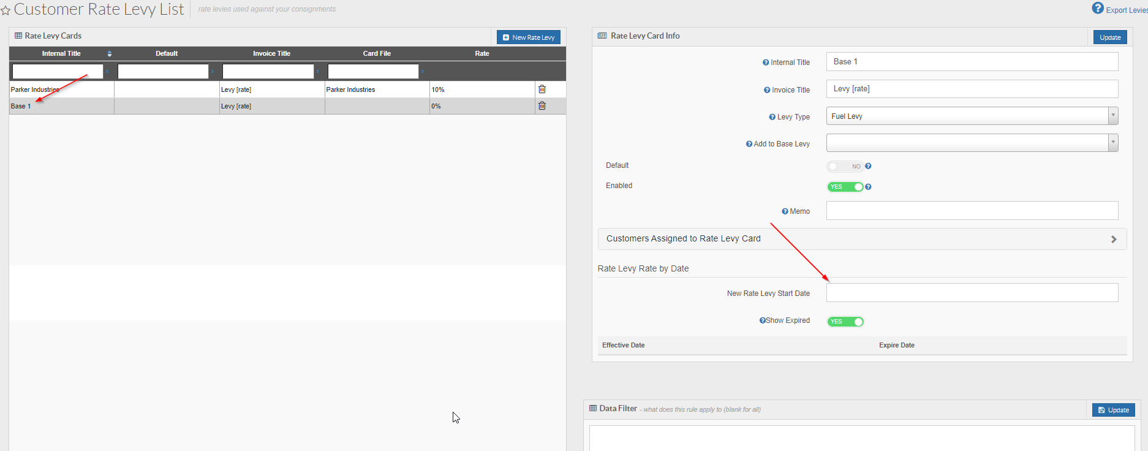Screen dimensions: 1148x451
Task: Clear the Card File filter using its x
Action: pos(423,72)
